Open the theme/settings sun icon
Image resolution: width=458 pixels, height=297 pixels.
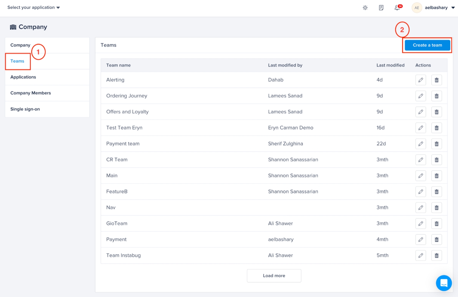pyautogui.click(x=365, y=8)
